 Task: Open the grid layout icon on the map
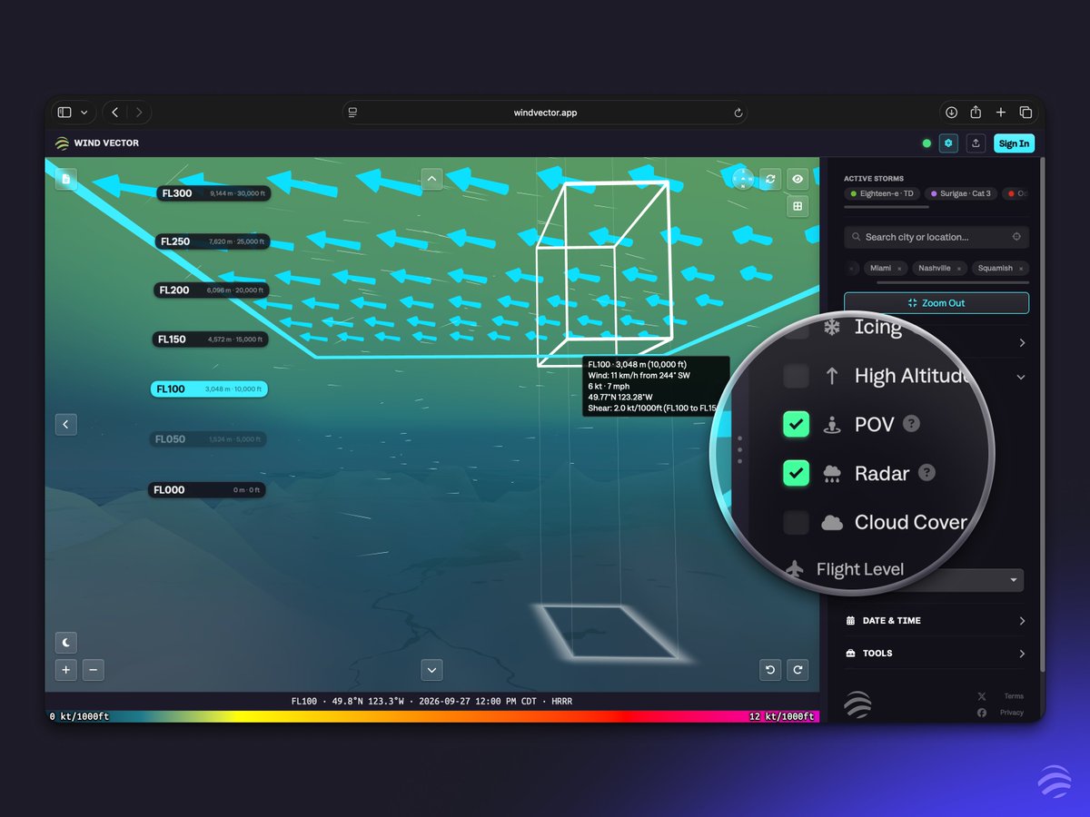(x=798, y=206)
